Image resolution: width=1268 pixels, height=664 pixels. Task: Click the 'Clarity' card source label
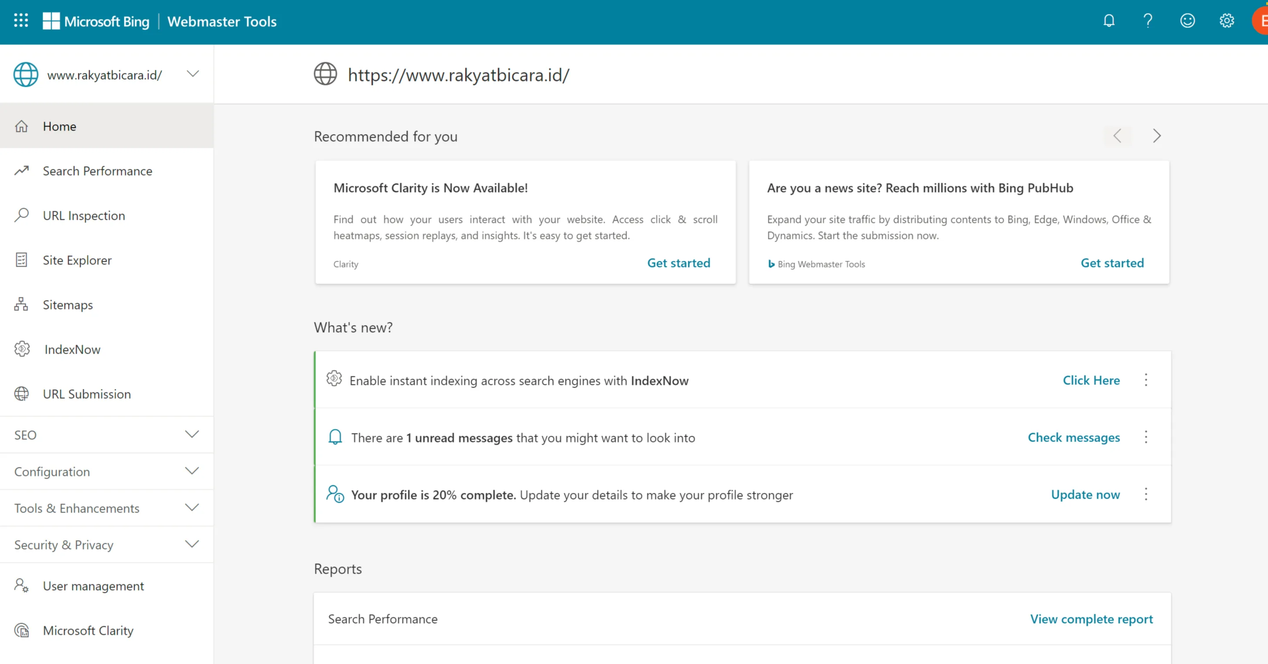pos(346,264)
